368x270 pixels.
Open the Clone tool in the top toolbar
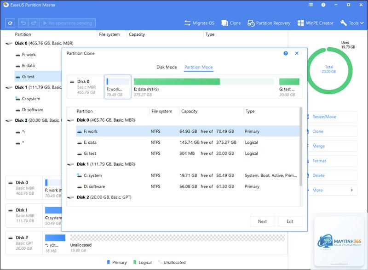pos(231,23)
